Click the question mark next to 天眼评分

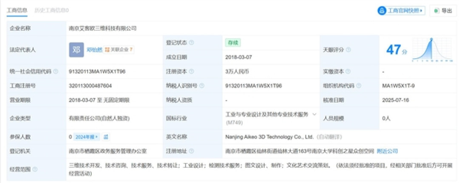pyautogui.click(x=348, y=50)
